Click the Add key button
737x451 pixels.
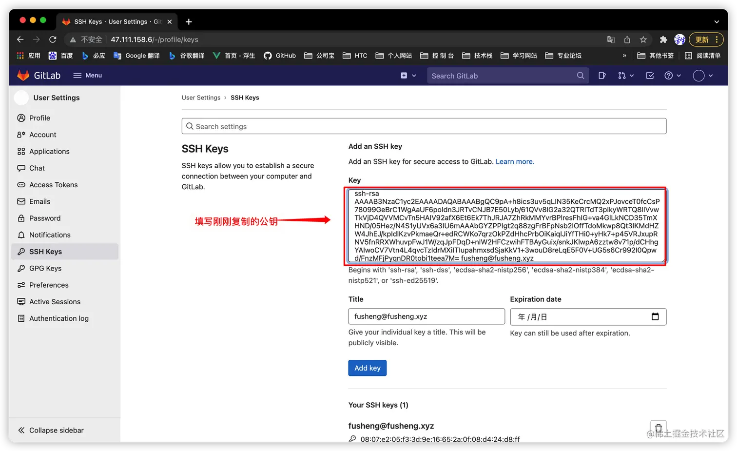coord(368,368)
